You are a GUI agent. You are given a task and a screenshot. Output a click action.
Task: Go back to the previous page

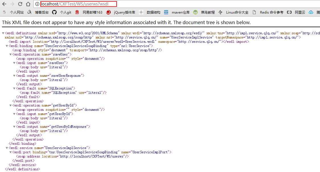(x=4, y=4)
